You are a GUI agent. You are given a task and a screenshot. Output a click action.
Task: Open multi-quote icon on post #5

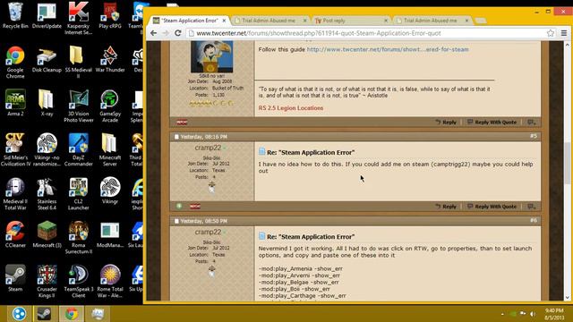(531, 207)
